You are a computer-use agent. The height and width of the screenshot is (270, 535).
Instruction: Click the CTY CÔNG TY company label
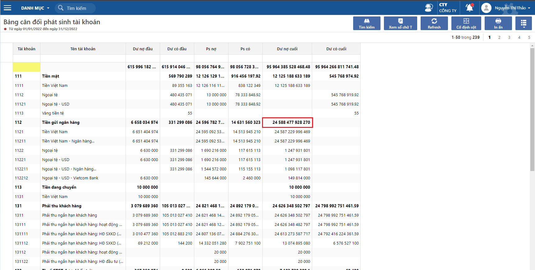(x=448, y=8)
